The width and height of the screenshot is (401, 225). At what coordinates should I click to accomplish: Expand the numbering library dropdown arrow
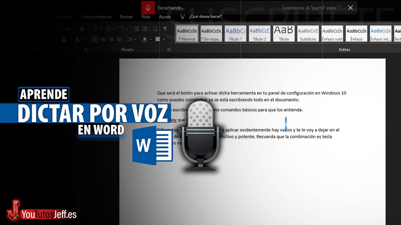[114, 29]
